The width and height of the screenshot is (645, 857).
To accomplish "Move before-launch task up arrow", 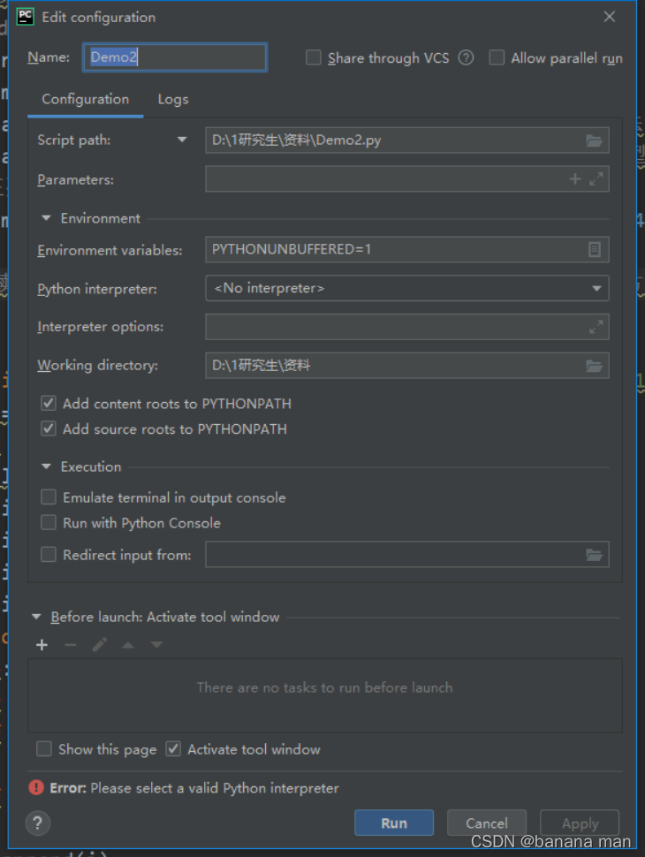I will click(128, 645).
